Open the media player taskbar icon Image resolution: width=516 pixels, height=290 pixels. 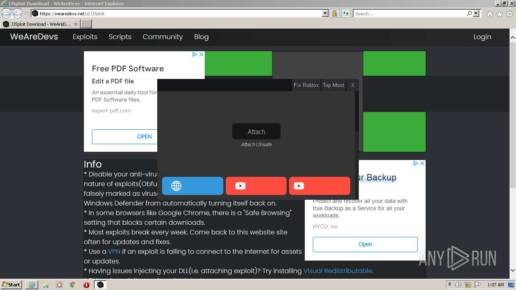pyautogui.click(x=59, y=285)
